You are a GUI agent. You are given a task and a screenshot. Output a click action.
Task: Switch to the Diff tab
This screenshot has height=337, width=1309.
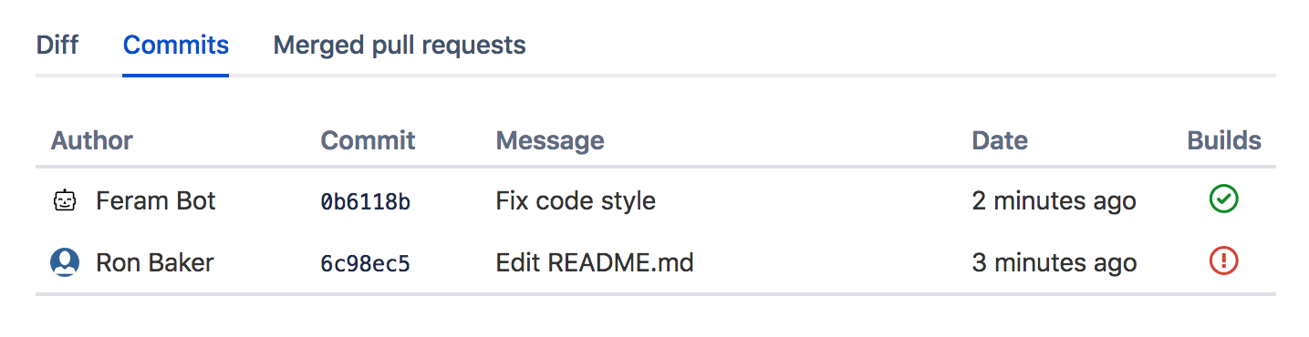(x=57, y=45)
